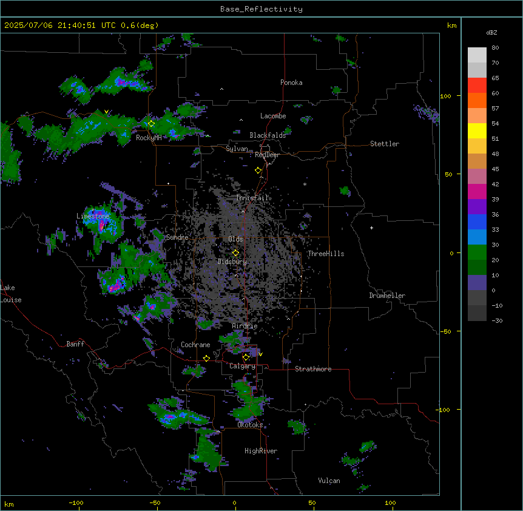Select the Cochrane city label
This screenshot has height=511, width=523.
pyautogui.click(x=195, y=345)
